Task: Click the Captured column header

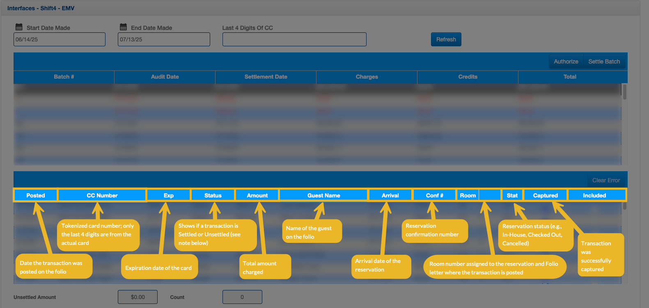Action: click(545, 195)
